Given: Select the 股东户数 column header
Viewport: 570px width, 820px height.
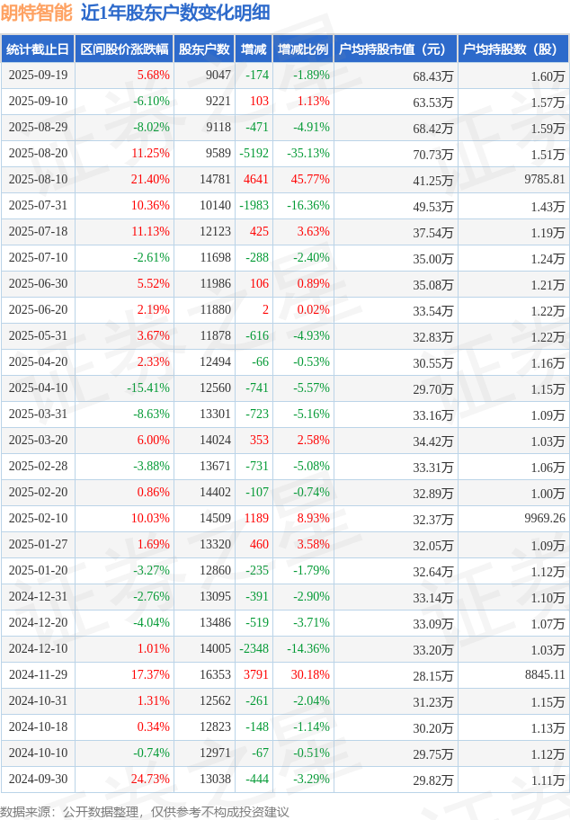Looking at the screenshot, I should [x=205, y=49].
